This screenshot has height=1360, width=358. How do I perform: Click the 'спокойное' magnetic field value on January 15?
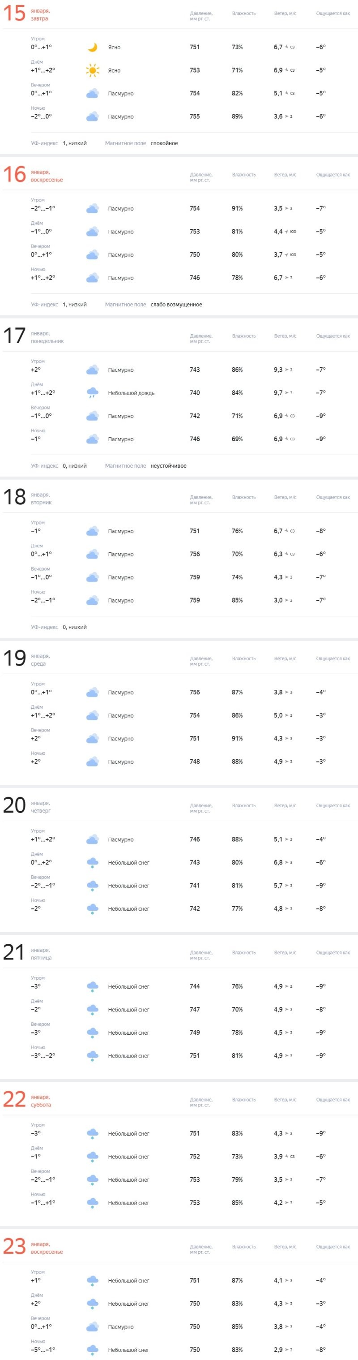(x=164, y=144)
